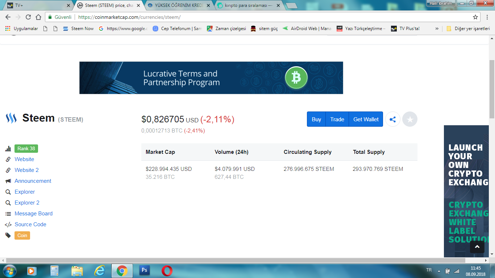Click the share icon next to Get Wallet
This screenshot has height=278, width=495.
(x=393, y=119)
